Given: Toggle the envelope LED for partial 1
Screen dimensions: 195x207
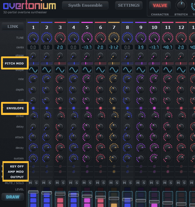Looking at the screenshot, I should coord(33,108).
